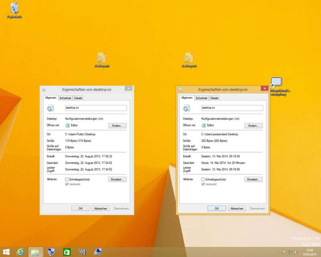The height and width of the screenshot is (257, 321).
Task: Toggle Versteckt checkbox in the joestandard Desktop dialog
Action: coord(203,184)
